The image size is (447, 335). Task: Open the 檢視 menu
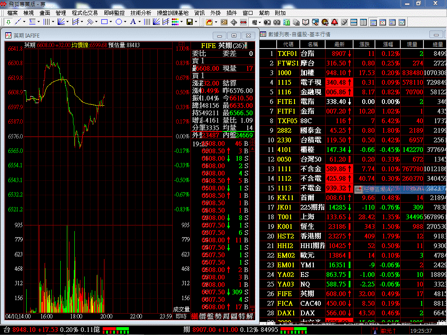pos(28,13)
